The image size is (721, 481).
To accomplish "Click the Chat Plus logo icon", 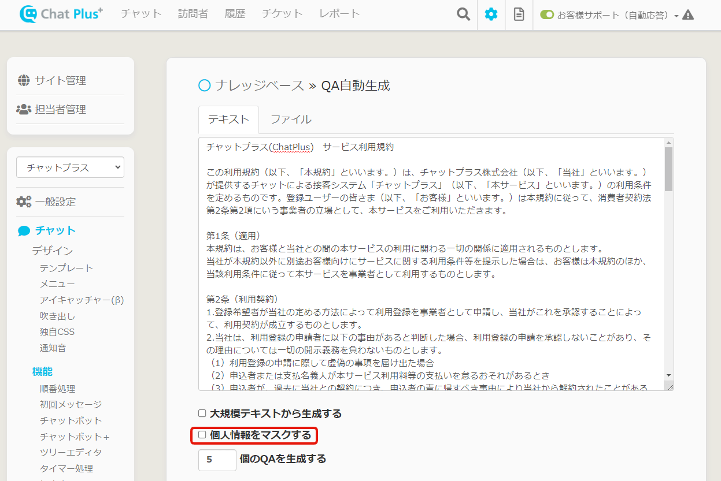I will click(x=28, y=14).
